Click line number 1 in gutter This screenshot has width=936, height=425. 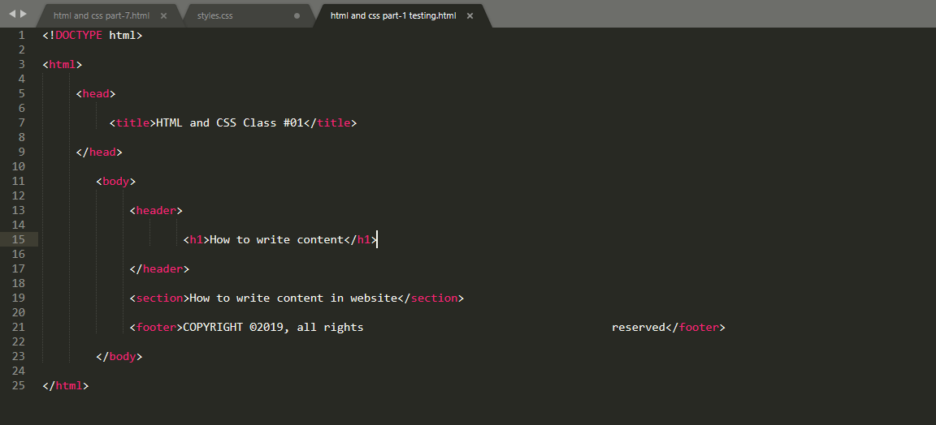[x=21, y=35]
